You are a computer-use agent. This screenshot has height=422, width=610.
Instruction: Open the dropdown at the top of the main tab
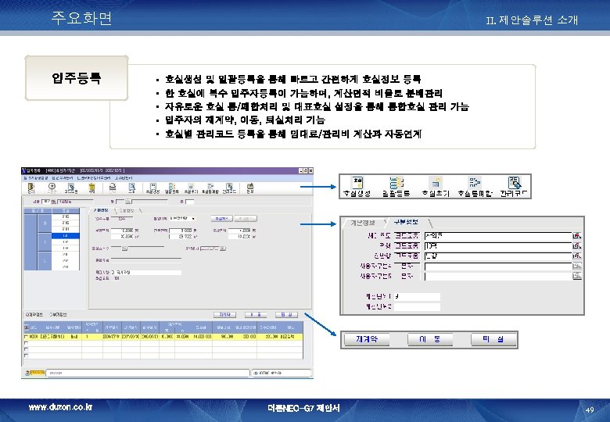193,218
